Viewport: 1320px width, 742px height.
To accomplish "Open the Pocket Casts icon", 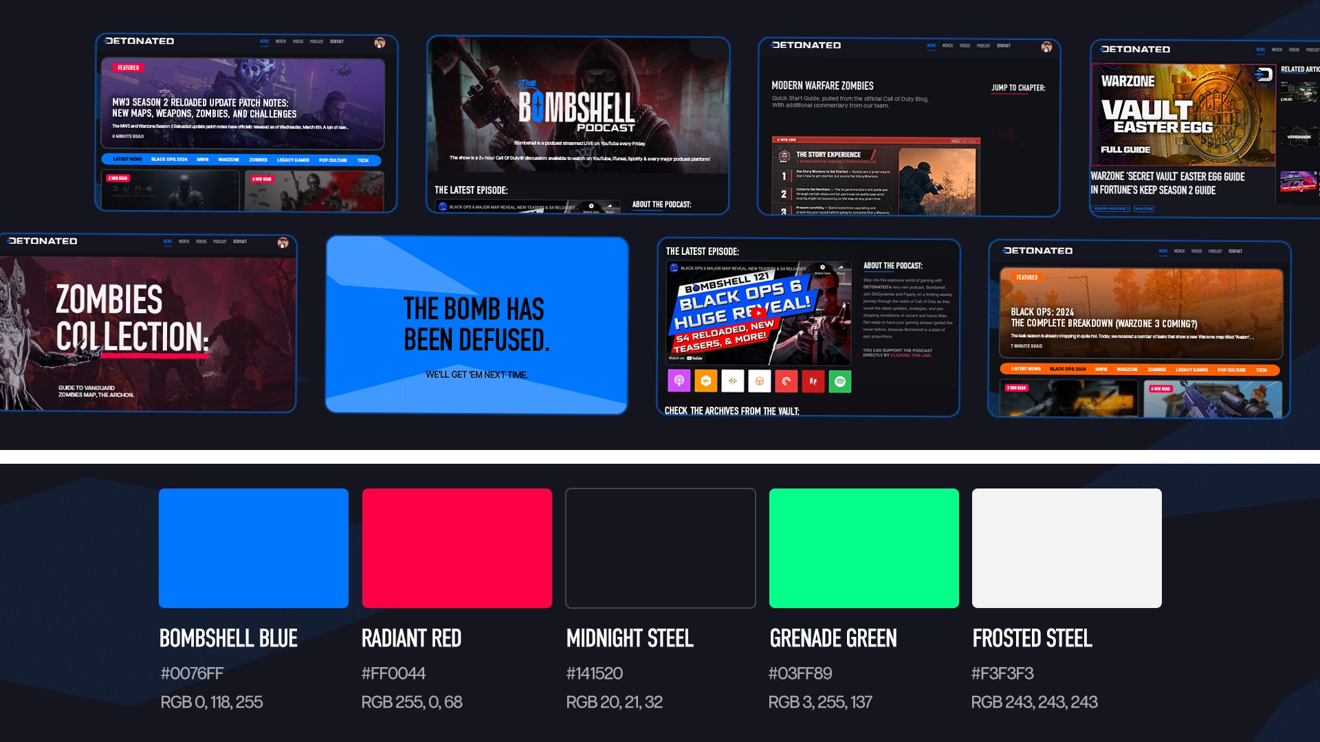I will click(786, 381).
